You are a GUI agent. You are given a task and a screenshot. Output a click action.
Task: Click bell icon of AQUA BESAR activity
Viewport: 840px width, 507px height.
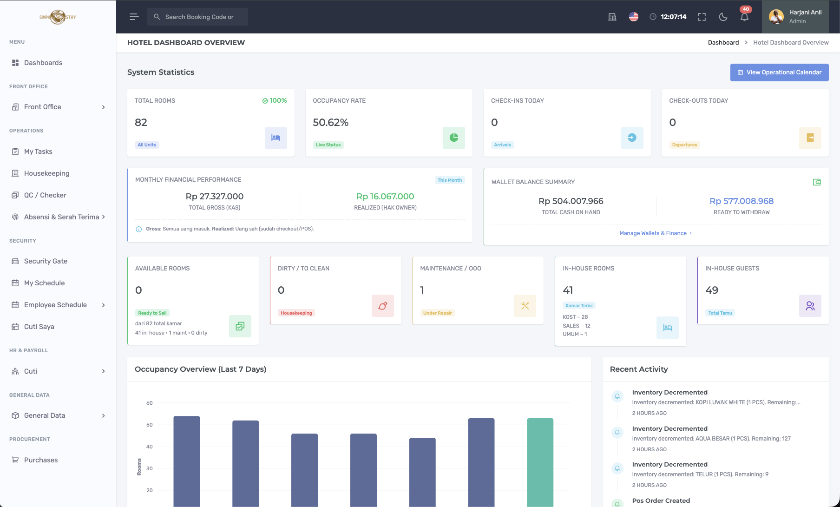tap(617, 433)
